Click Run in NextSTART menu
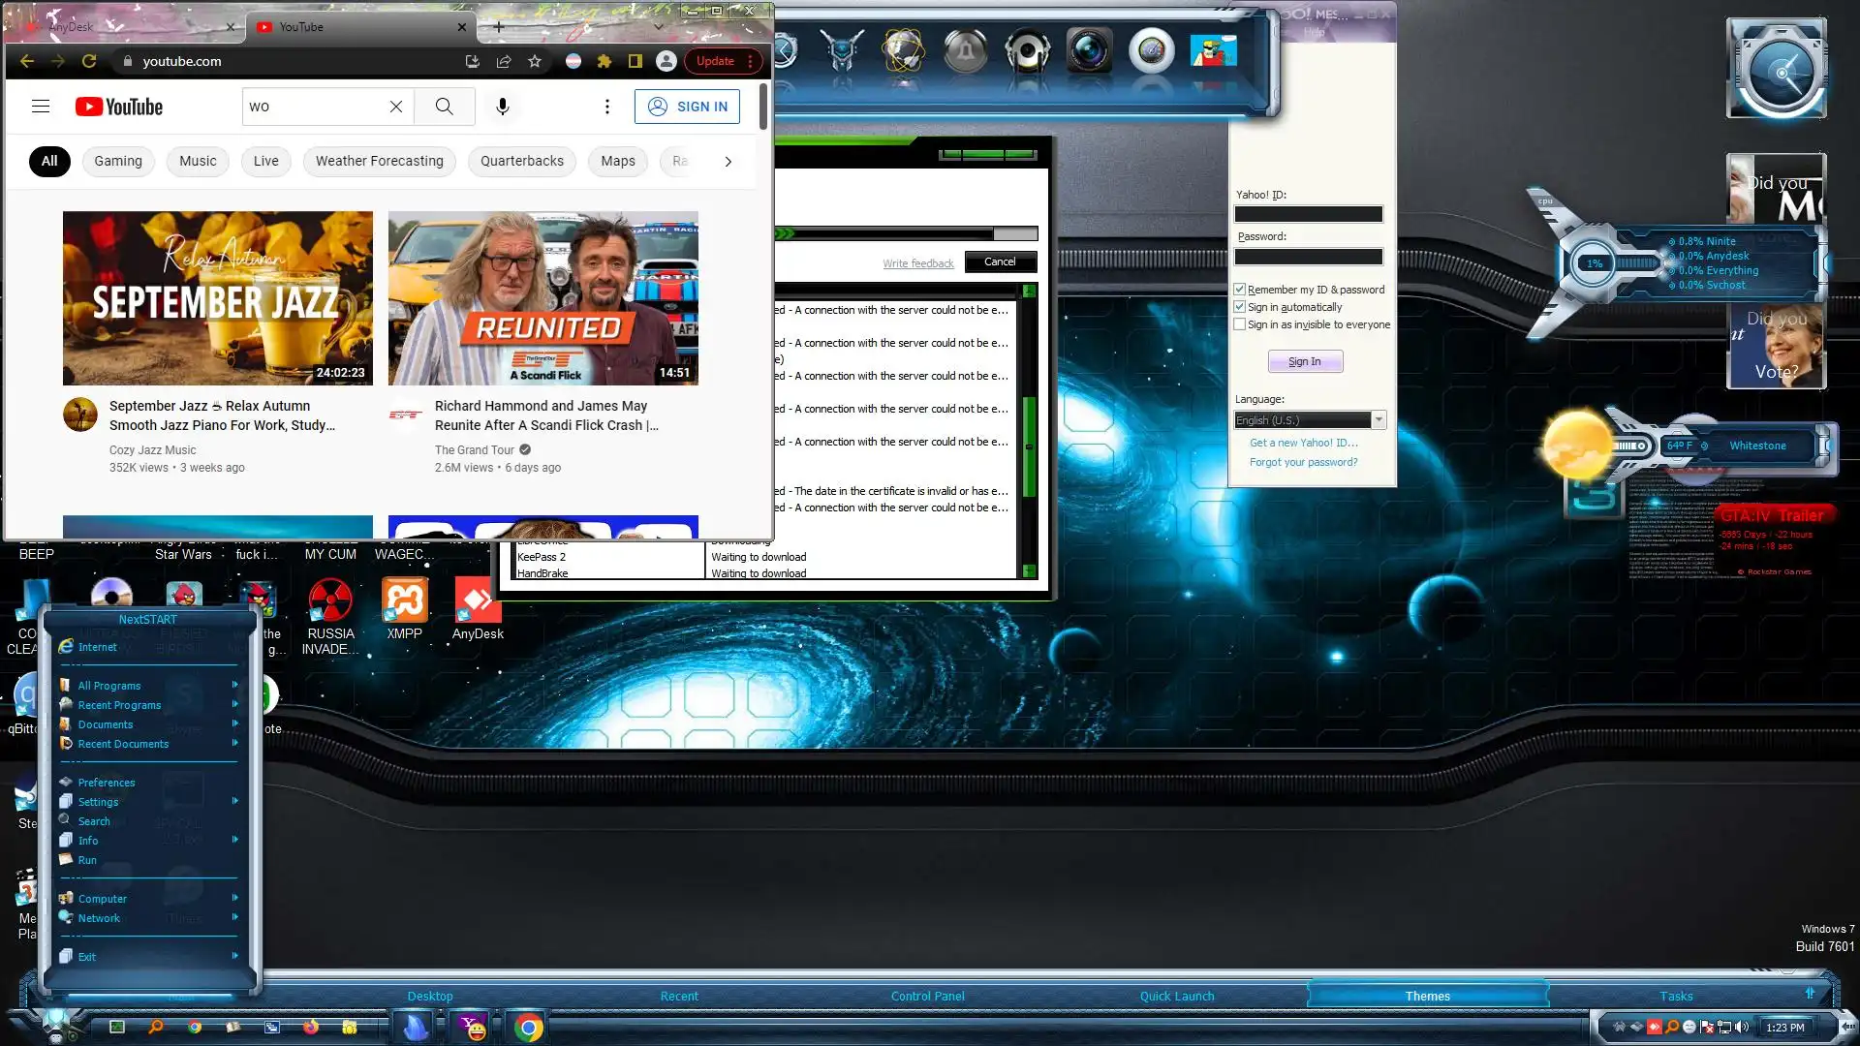1860x1046 pixels. point(87,860)
